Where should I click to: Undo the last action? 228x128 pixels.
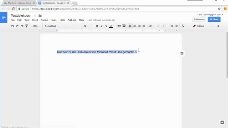click(17, 26)
